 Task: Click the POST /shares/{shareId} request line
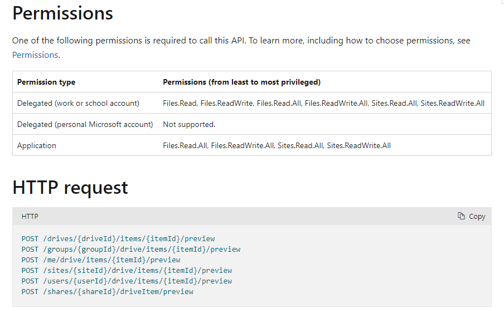[x=108, y=291]
